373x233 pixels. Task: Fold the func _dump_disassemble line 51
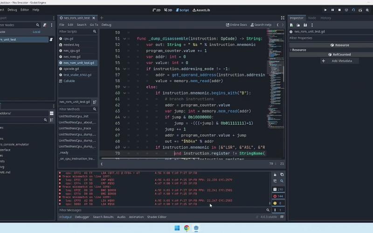point(124,39)
